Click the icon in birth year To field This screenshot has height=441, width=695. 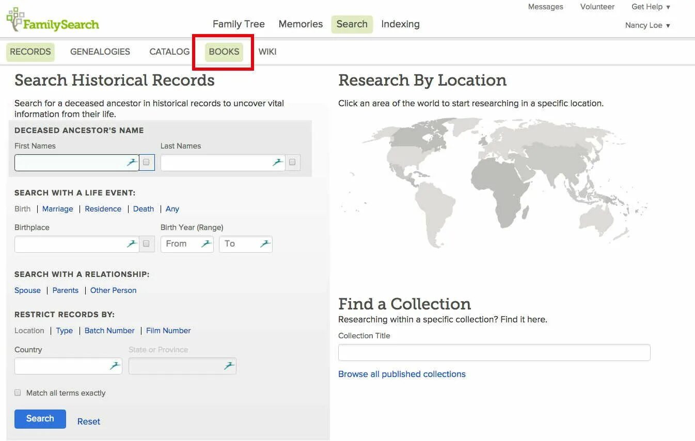click(265, 244)
